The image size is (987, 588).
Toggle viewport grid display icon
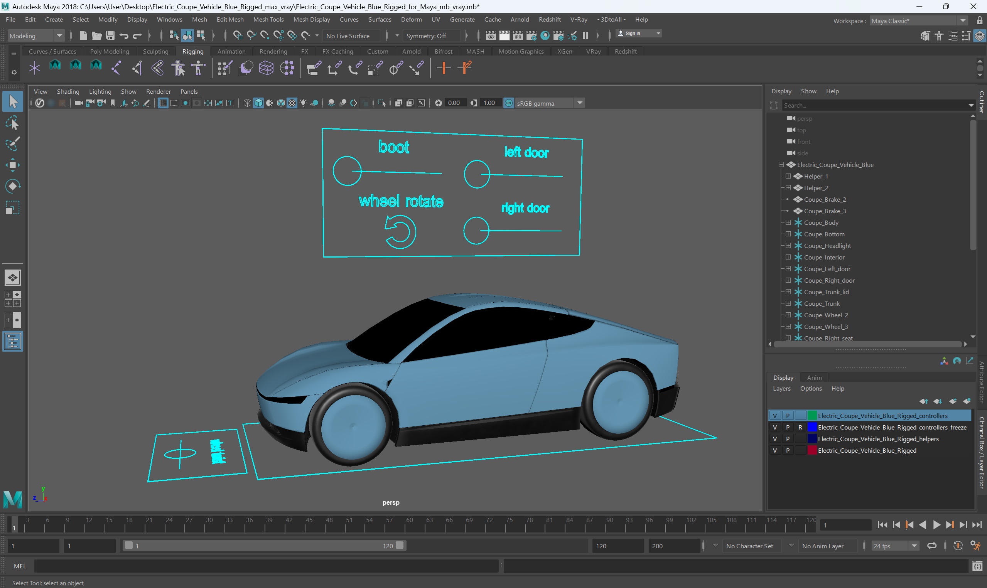click(163, 103)
